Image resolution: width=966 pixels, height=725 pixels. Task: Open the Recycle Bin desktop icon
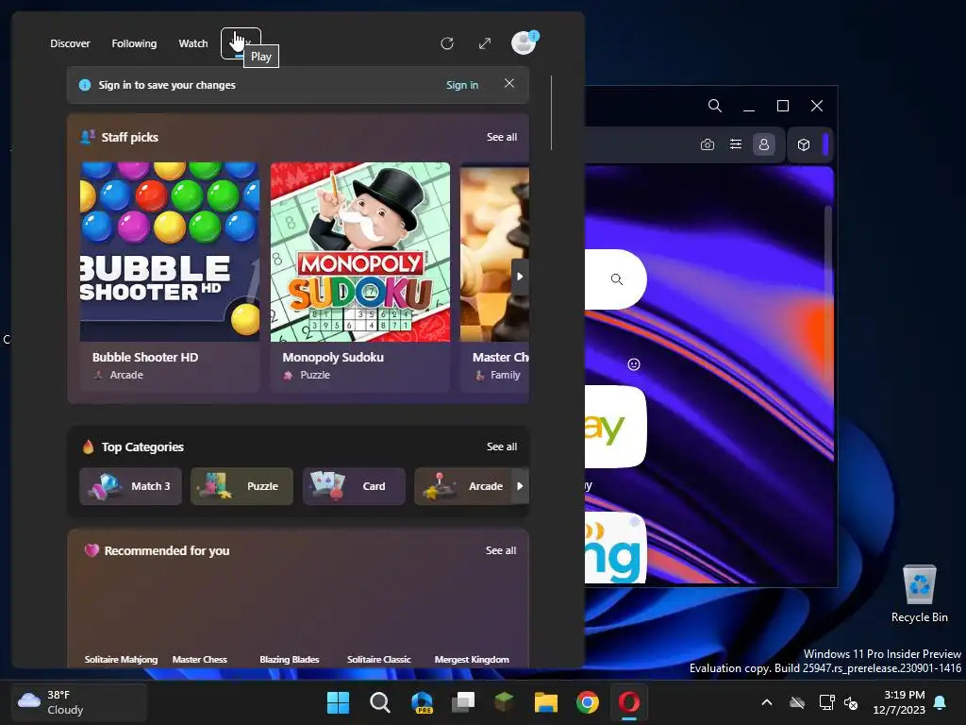pos(919,594)
